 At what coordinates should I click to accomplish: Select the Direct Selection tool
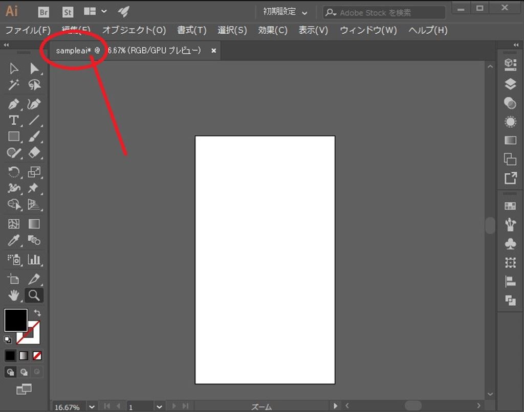click(x=34, y=68)
